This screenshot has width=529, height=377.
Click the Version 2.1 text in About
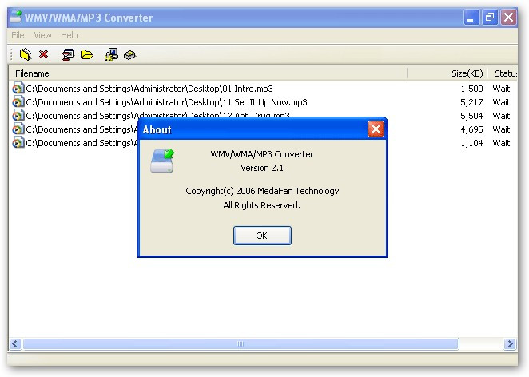tap(262, 168)
